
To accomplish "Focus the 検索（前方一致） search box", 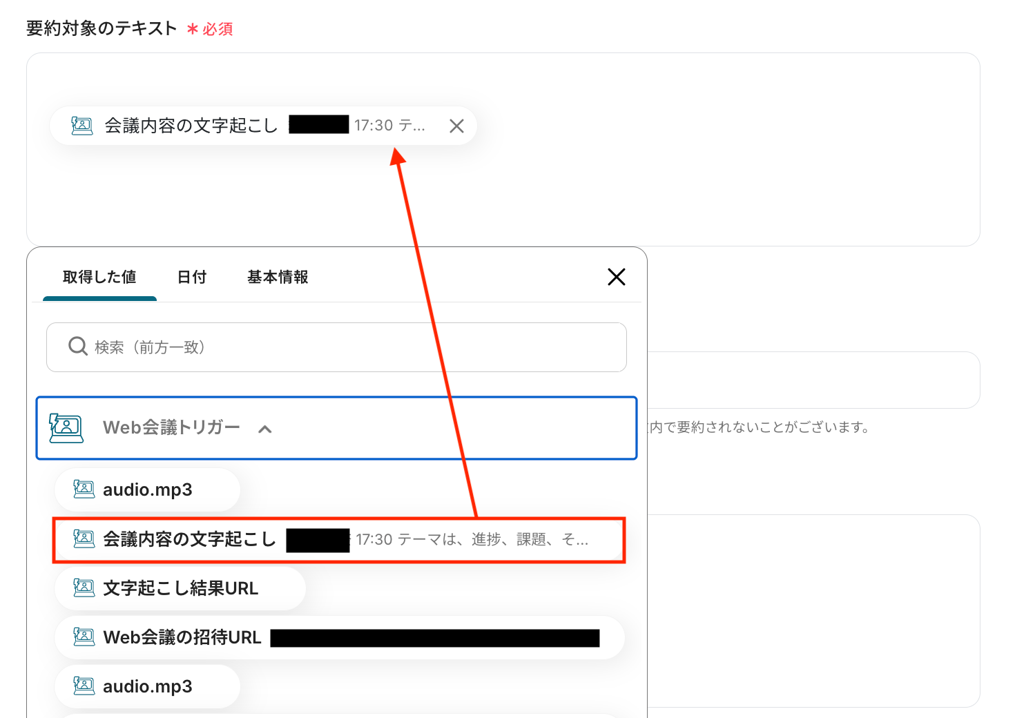I will coord(336,347).
